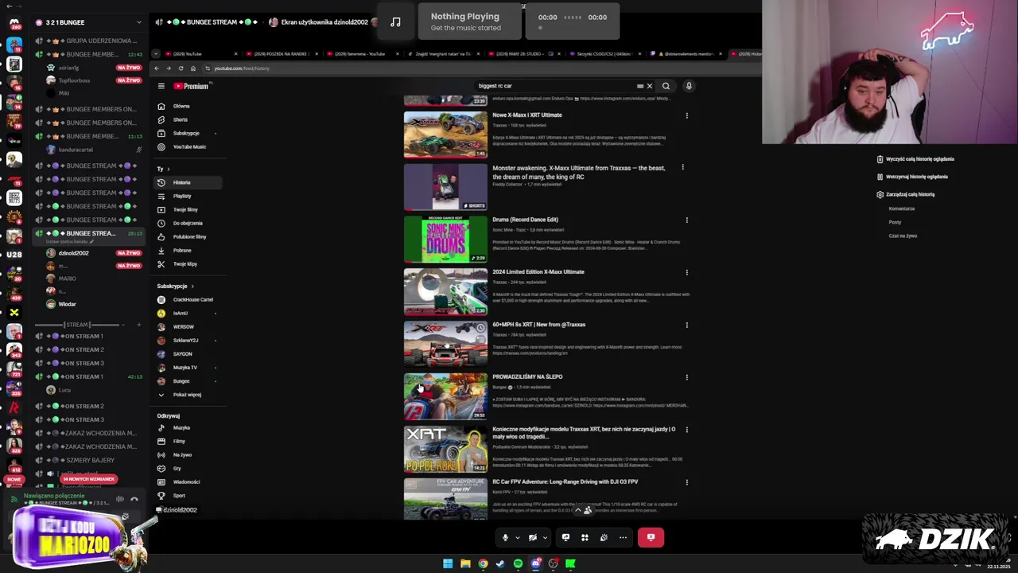The image size is (1018, 573).
Task: Open Drums (Record Dance Edit) thumbnail
Action: [445, 239]
